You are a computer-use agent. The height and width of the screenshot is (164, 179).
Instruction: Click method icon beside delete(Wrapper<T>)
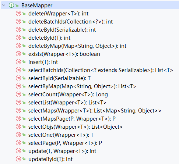18,13
